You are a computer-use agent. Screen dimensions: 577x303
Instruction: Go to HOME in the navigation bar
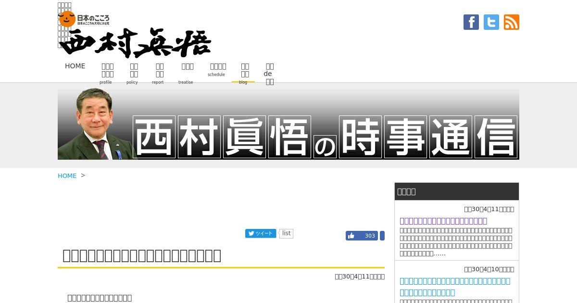point(75,66)
